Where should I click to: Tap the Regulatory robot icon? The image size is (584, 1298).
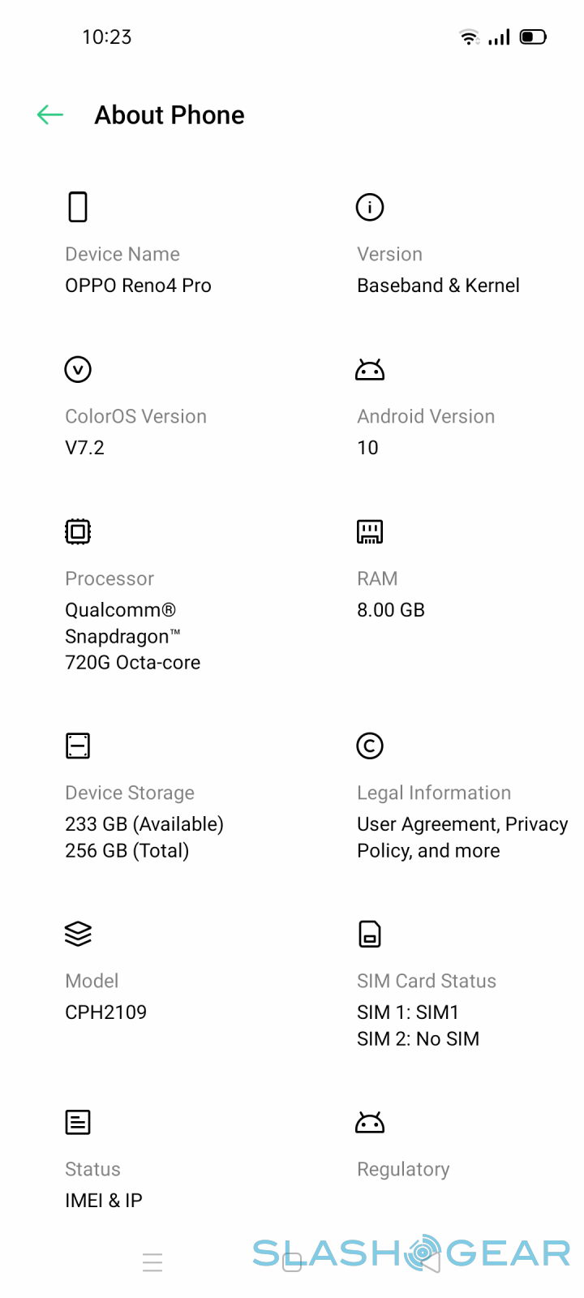click(370, 1123)
